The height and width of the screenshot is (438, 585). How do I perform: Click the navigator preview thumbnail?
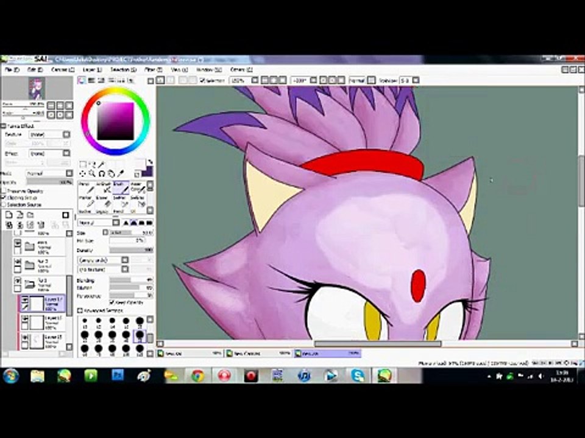[x=37, y=88]
